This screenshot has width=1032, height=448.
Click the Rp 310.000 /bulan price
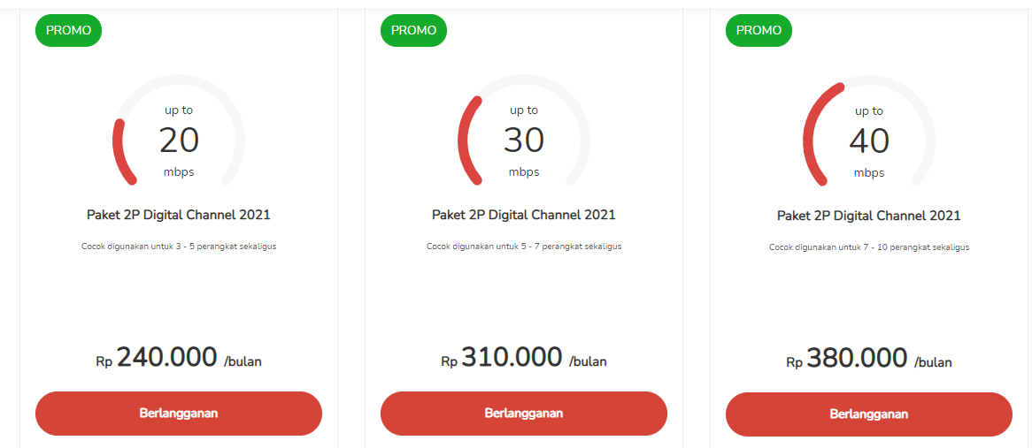click(524, 358)
